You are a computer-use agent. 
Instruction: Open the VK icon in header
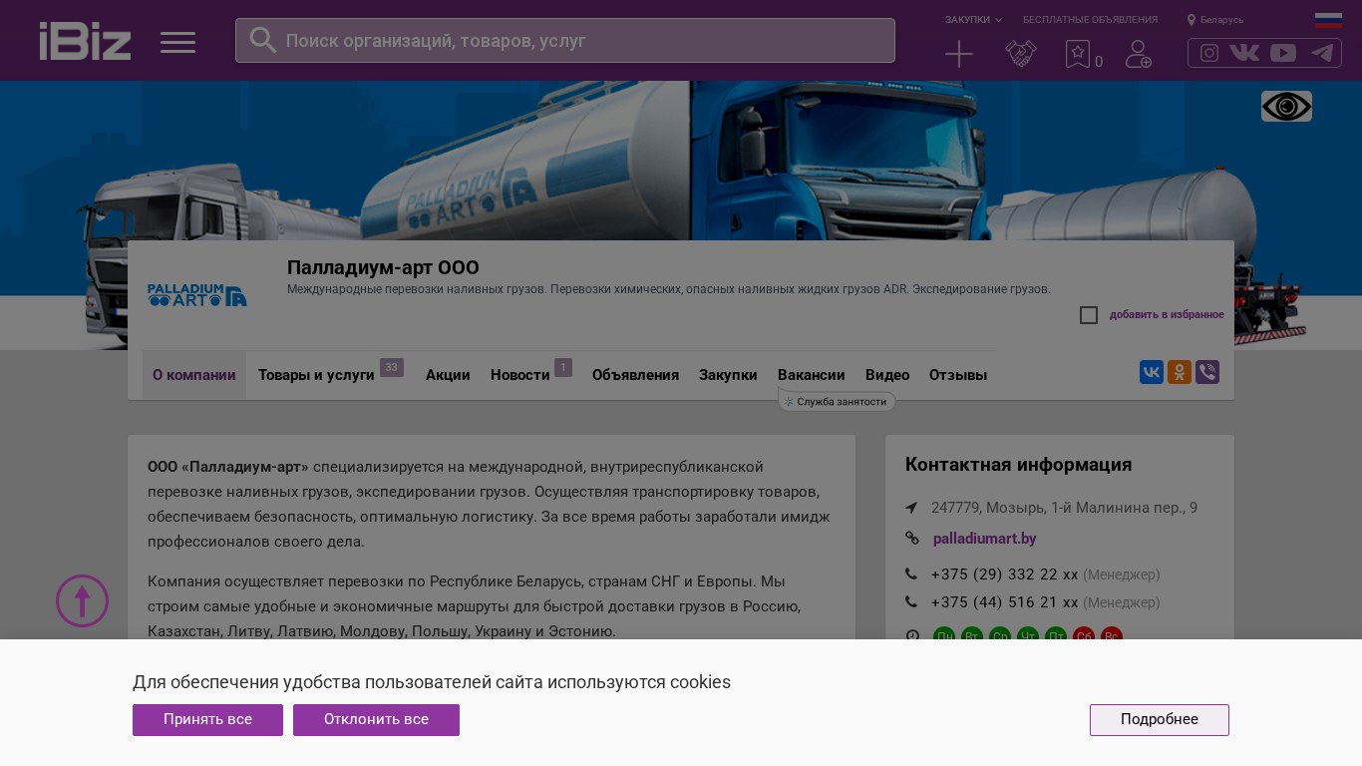point(1244,53)
